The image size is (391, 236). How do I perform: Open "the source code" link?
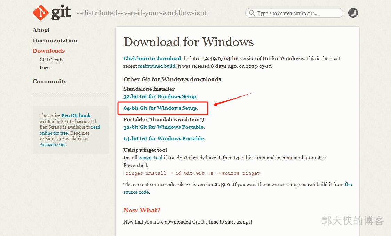pyautogui.click(x=238, y=188)
